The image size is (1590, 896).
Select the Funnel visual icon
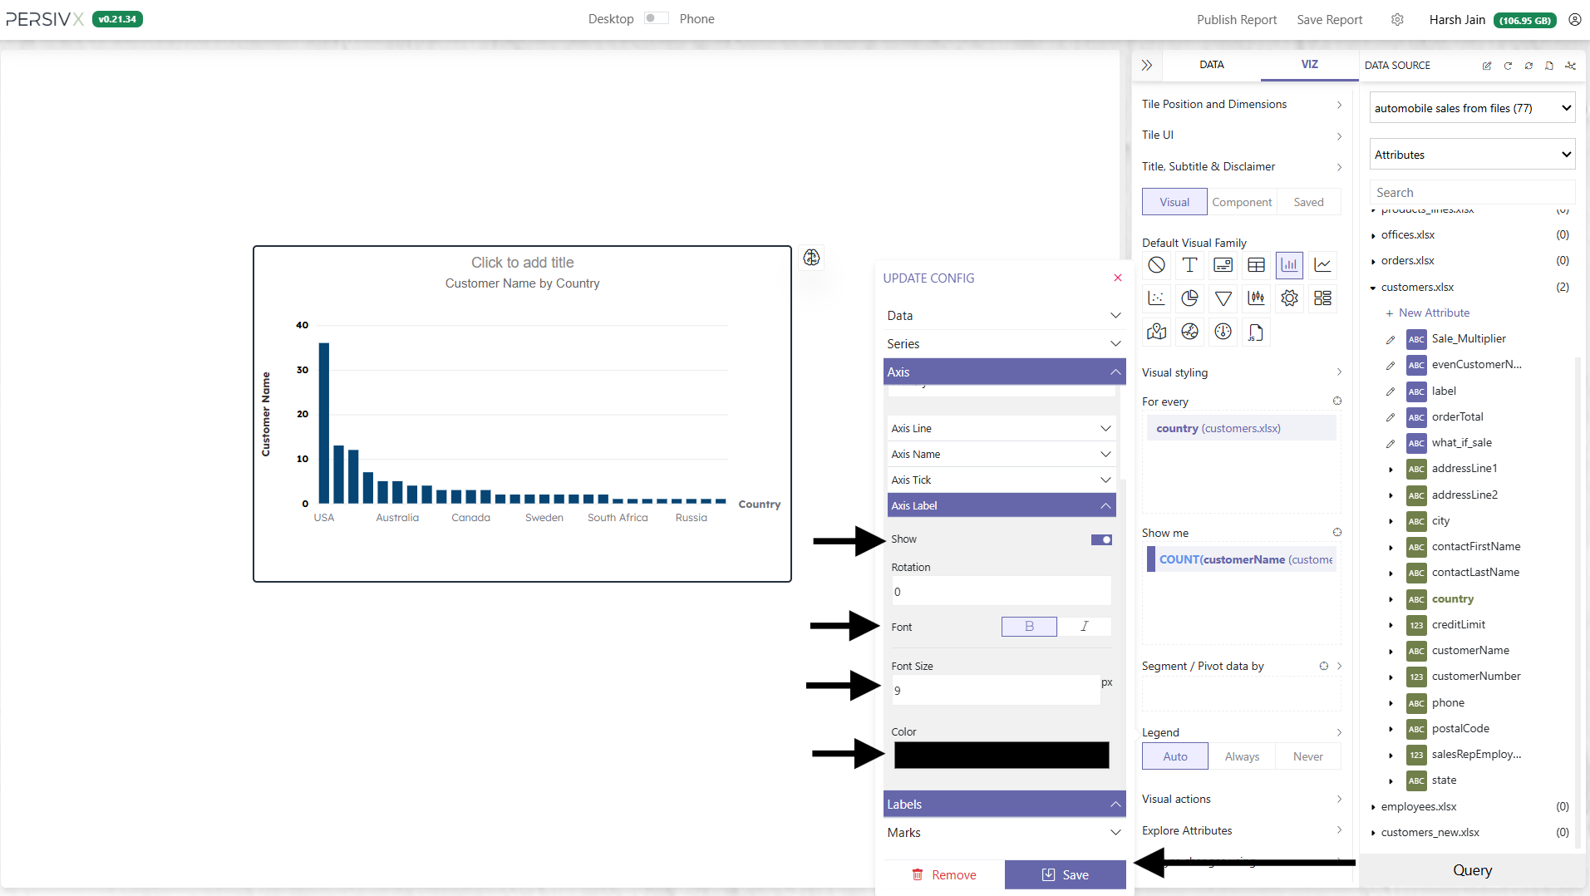tap(1223, 298)
